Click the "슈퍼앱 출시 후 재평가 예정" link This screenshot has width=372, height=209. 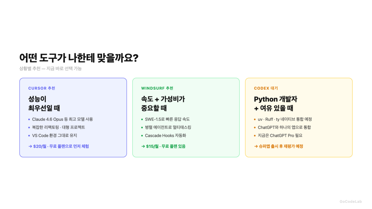[x=279, y=146]
